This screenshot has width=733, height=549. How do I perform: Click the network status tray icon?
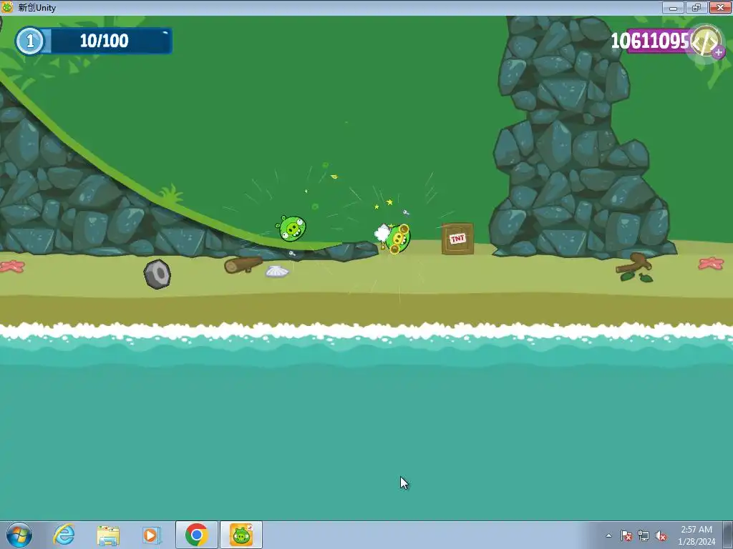pos(644,535)
